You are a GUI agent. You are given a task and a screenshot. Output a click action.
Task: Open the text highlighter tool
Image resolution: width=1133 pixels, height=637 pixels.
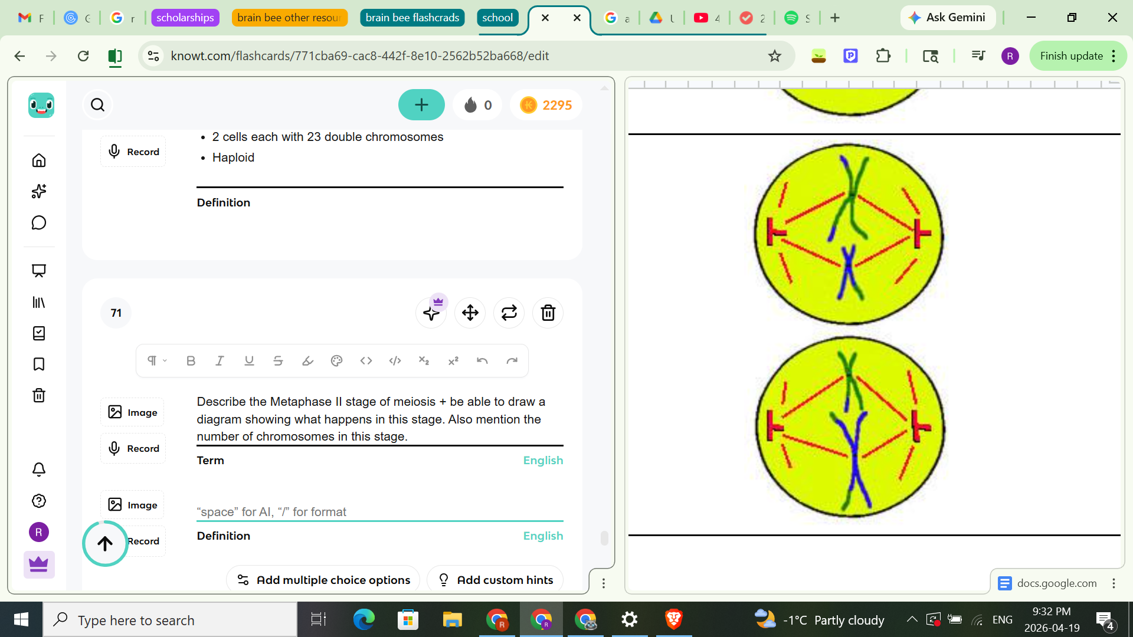pos(307,360)
